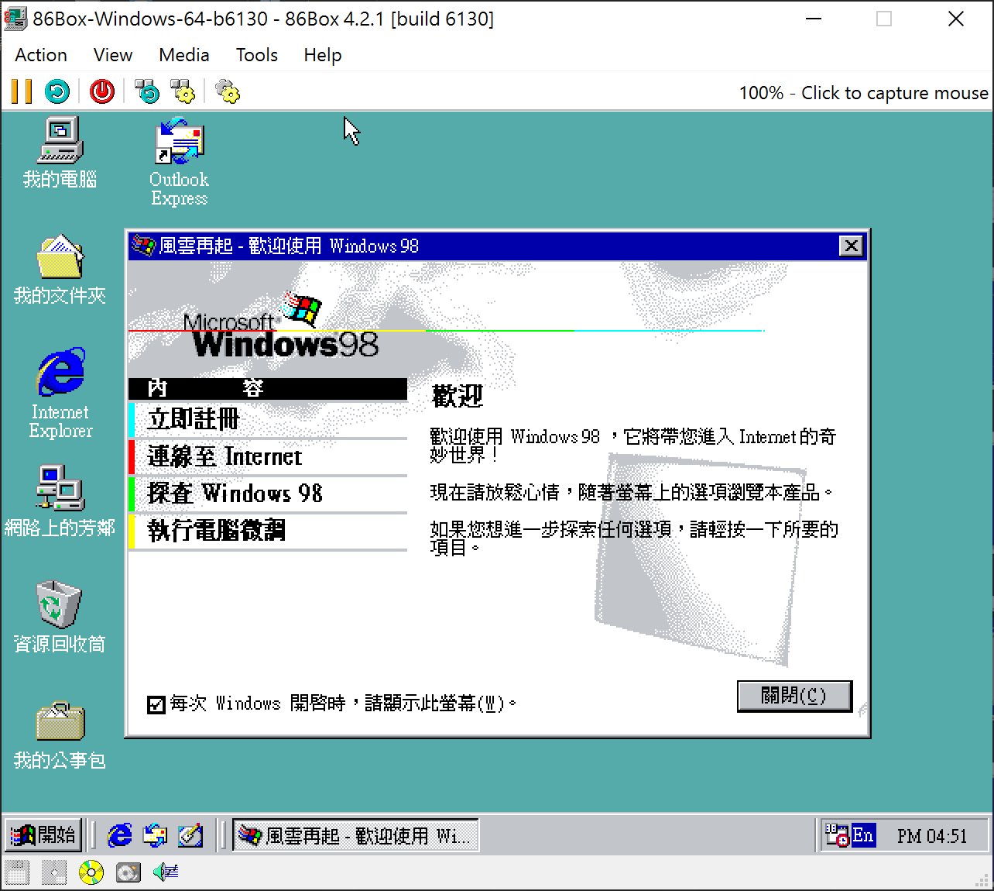Click the 86Box window title icon

14,19
